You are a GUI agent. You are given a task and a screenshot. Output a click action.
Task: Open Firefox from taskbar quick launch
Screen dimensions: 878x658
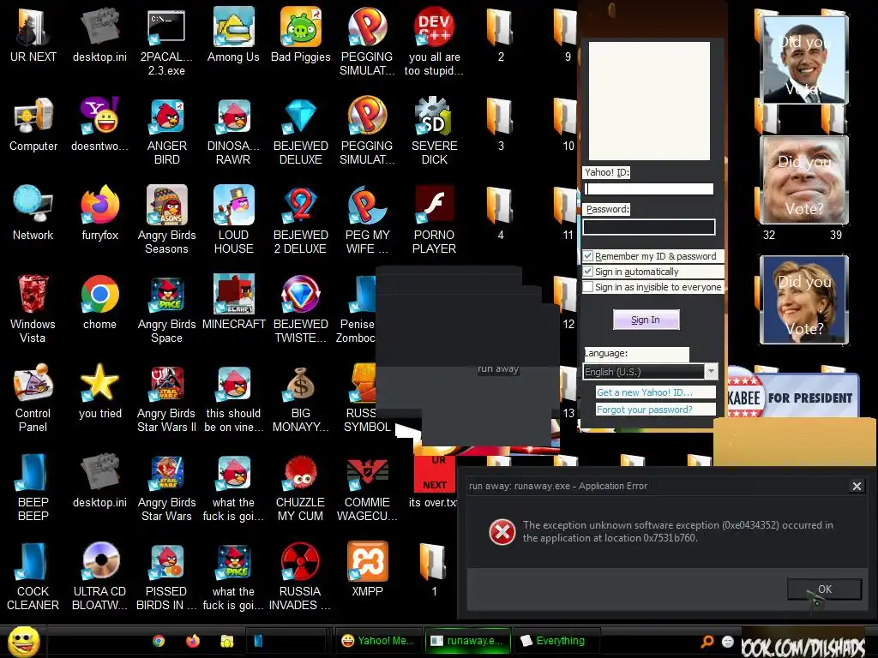click(193, 641)
